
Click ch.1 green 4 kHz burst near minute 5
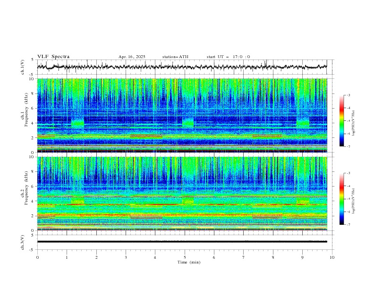click(188, 122)
